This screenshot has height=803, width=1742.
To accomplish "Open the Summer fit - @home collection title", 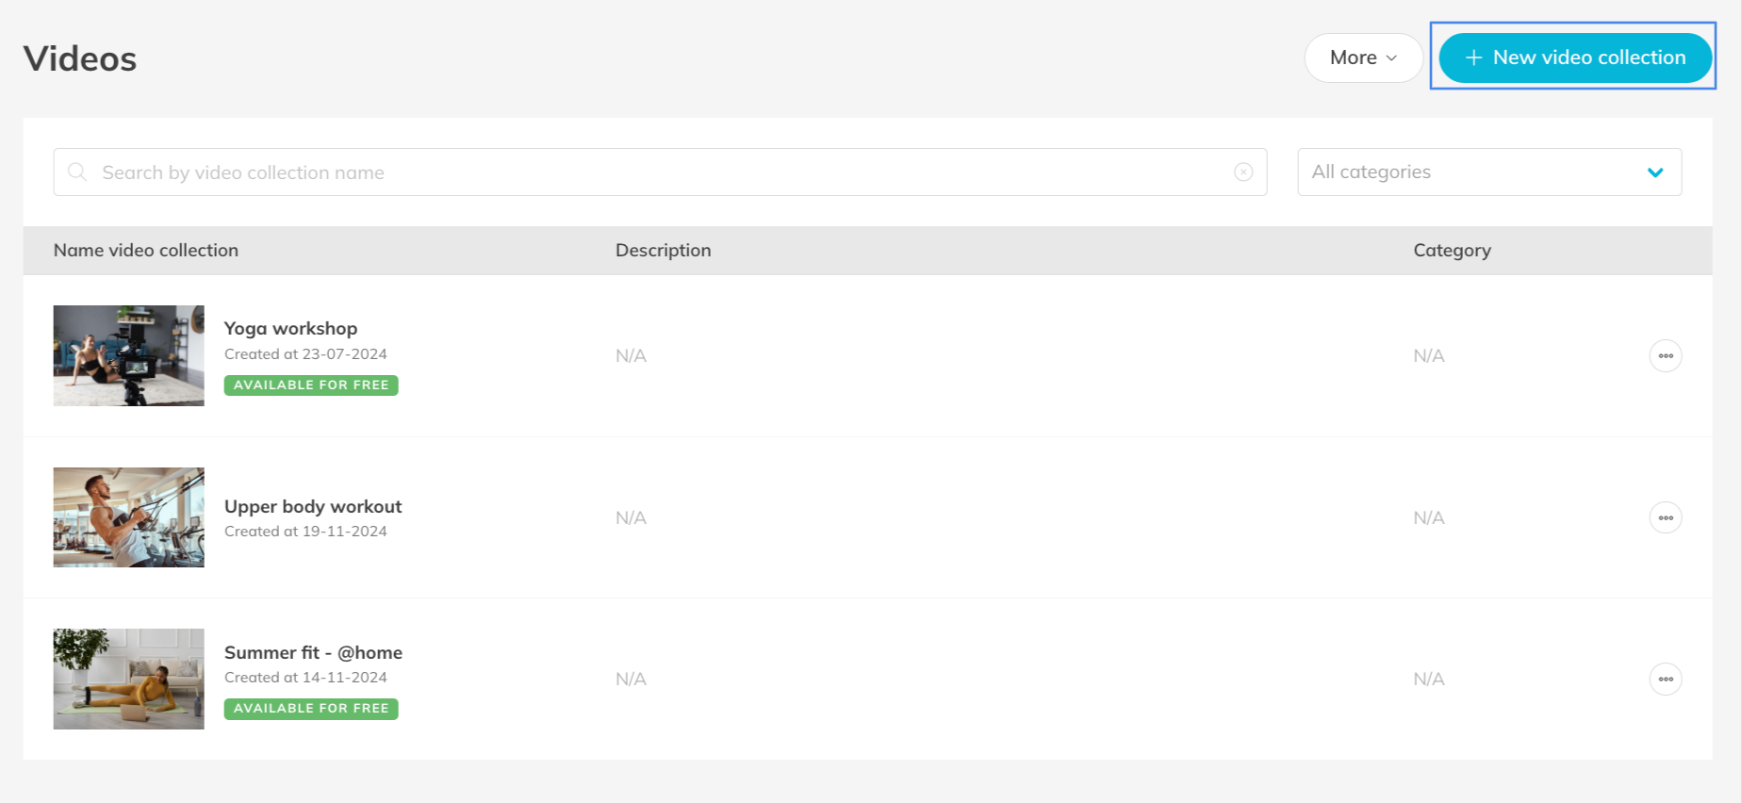I will pyautogui.click(x=313, y=652).
